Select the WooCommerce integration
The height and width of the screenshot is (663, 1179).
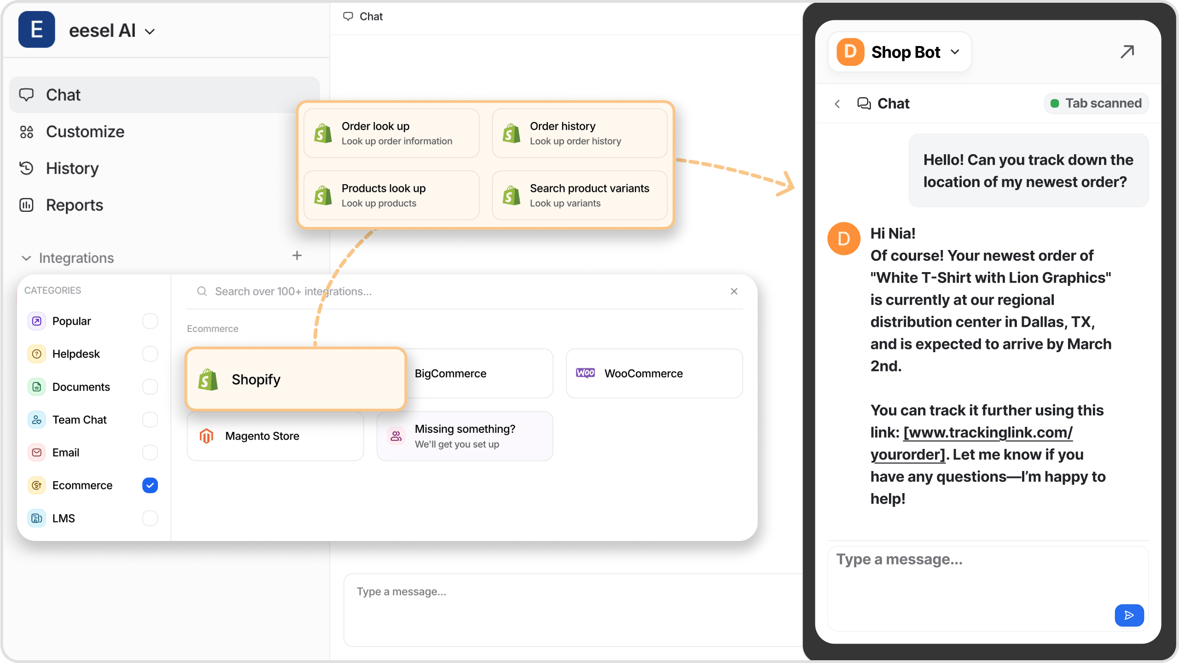click(x=654, y=373)
